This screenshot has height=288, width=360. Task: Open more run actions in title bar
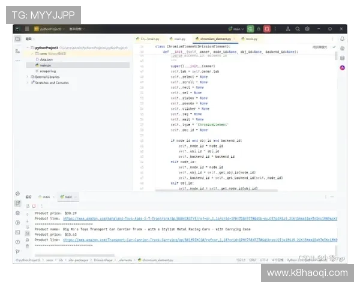275,29
